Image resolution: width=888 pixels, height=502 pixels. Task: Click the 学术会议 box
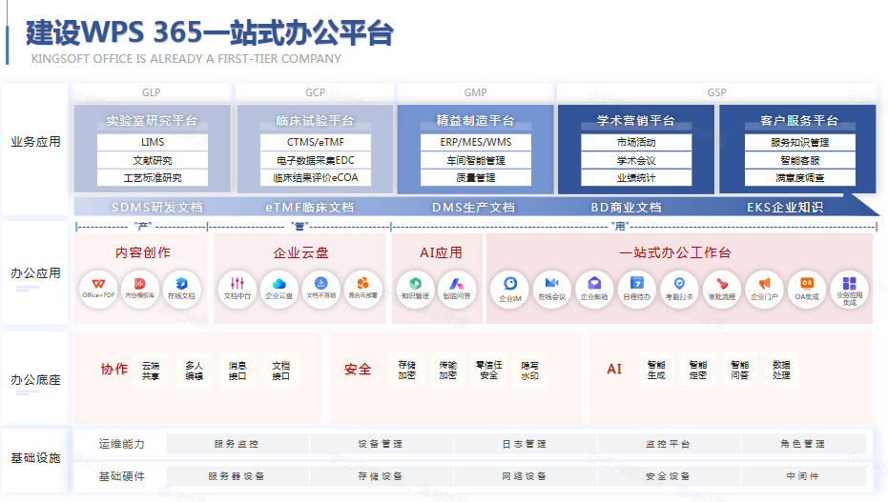[636, 160]
